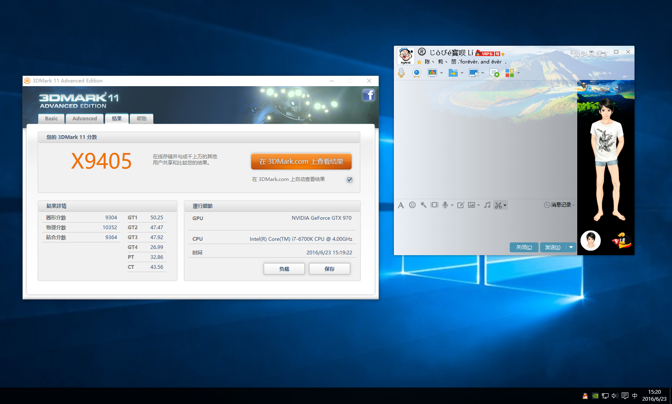This screenshot has height=404, width=672.
Task: Click the run time 2016/6/23 15:19:22
Action: 329,253
